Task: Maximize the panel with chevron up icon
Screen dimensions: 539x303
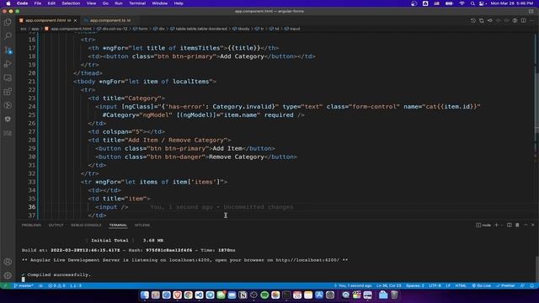Action: [x=526, y=225]
